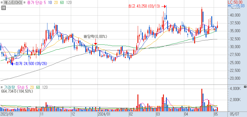This screenshot has width=247, height=117.
Task: Click the 2,000K volume axis label
Action: pyautogui.click(x=235, y=100)
